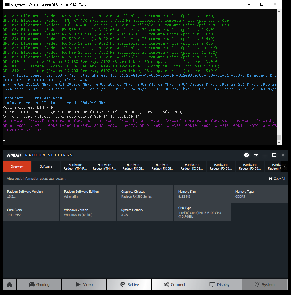The height and width of the screenshot is (295, 291).
Task: Minimize the Radeon Settings window
Action: 265,155
